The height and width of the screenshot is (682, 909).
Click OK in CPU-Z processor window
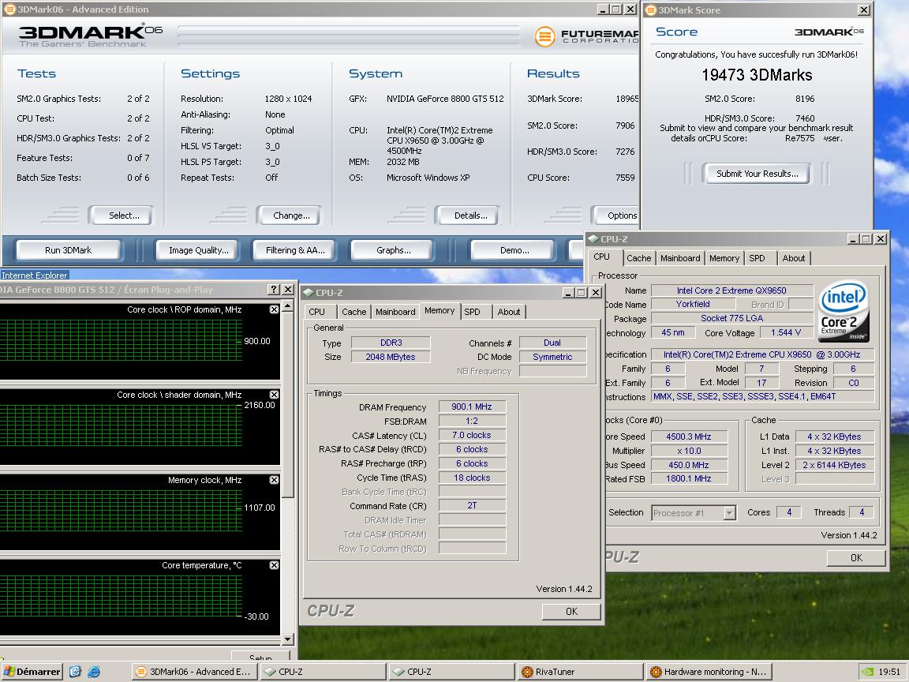[856, 557]
